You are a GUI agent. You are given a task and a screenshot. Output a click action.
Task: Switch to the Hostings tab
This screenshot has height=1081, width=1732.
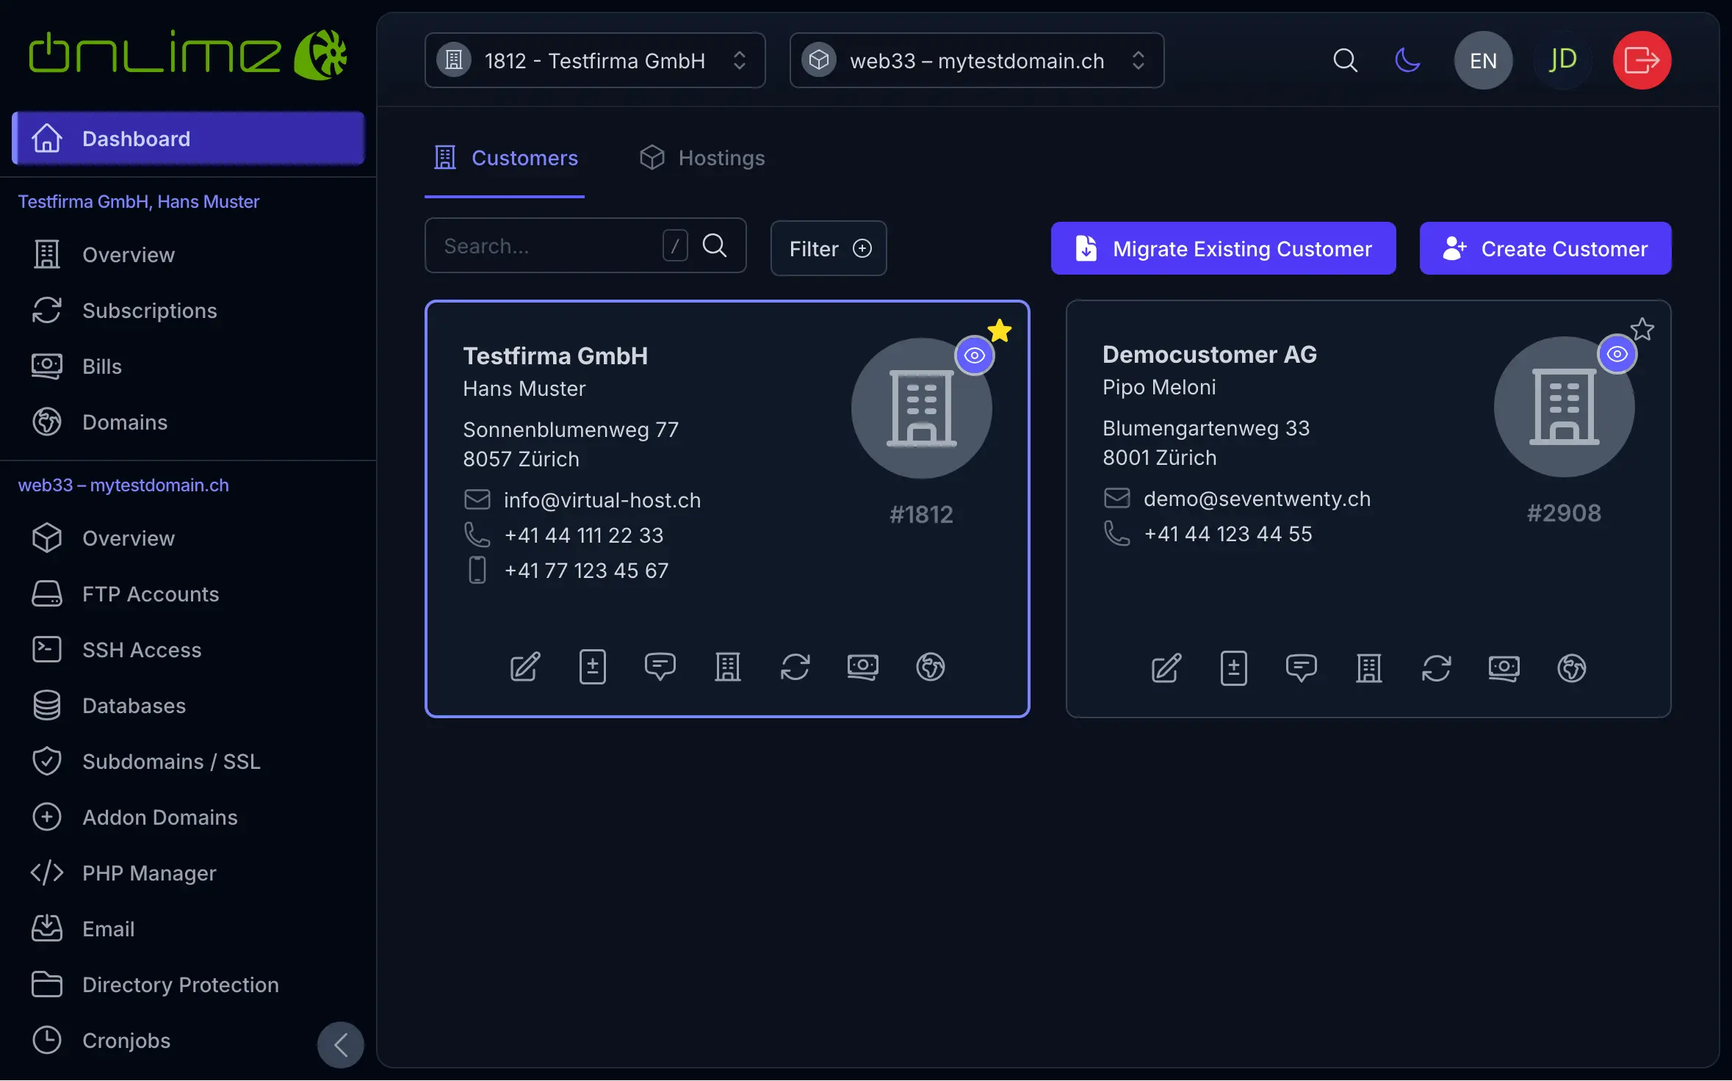coord(702,158)
